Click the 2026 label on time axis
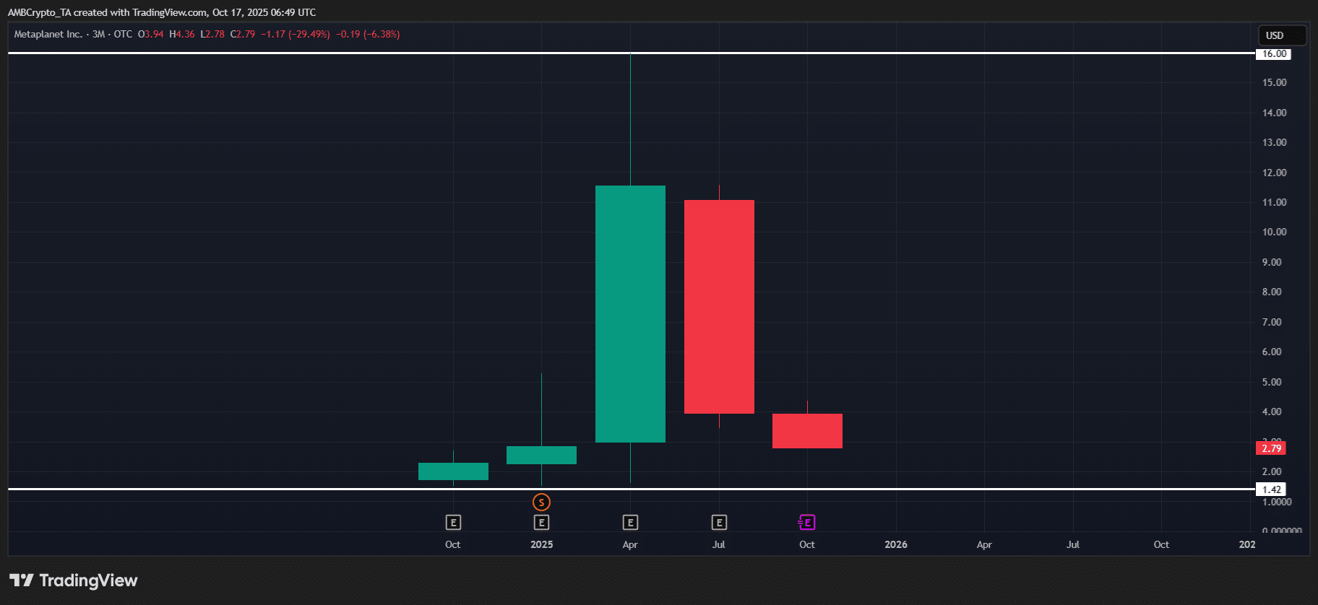 [x=896, y=544]
